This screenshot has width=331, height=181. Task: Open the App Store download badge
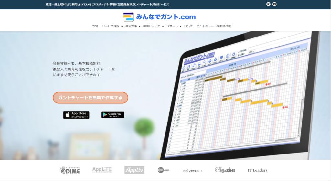coord(76,115)
